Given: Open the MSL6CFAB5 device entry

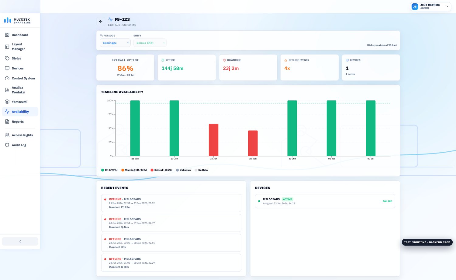Looking at the screenshot, I should click(325, 201).
